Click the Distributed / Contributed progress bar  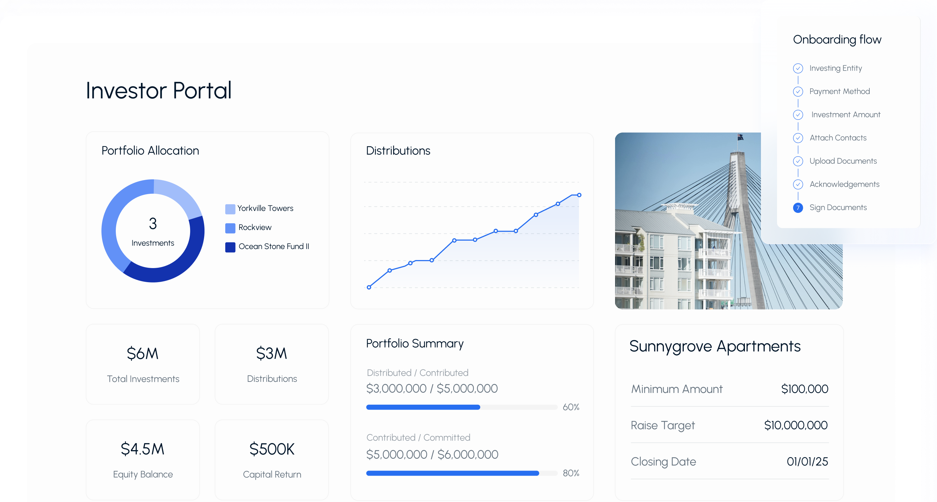click(461, 407)
